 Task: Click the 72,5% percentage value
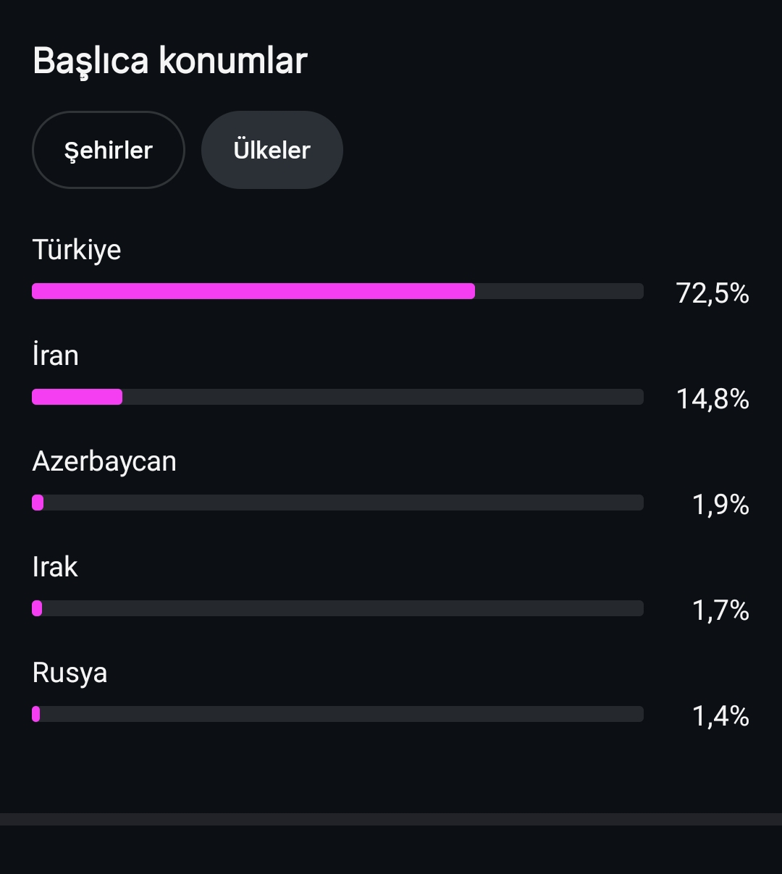(x=712, y=293)
